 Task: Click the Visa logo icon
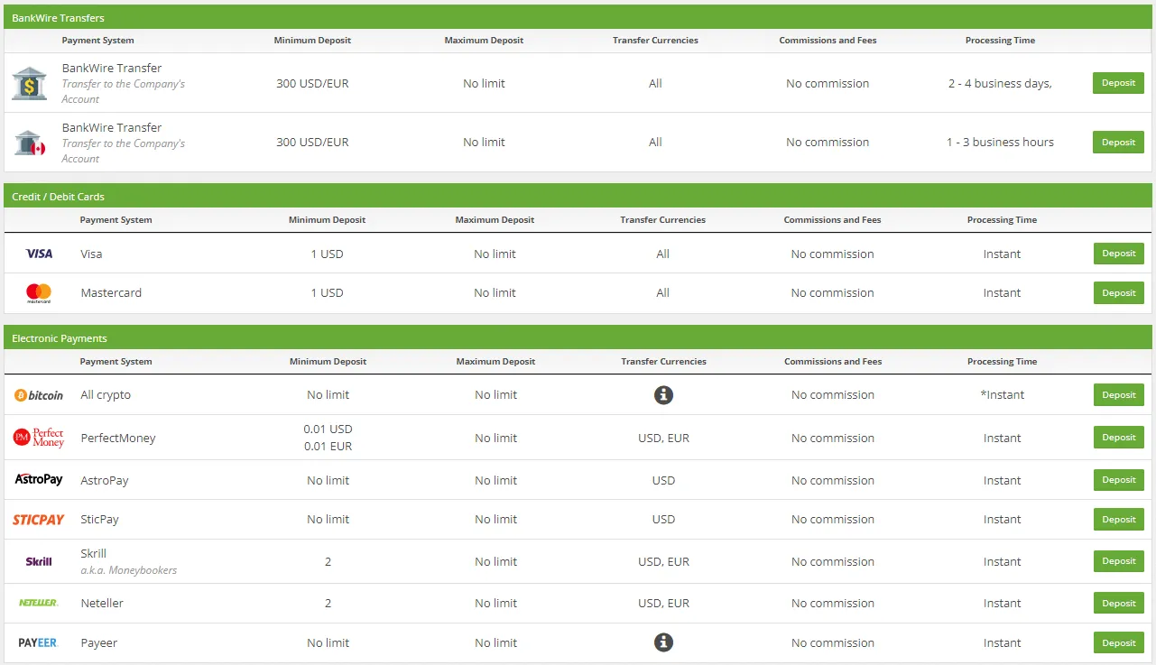(39, 254)
